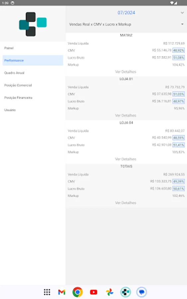Open the Vendas Real x CMV report dropdown
This screenshot has height=299, width=187.
point(126,24)
